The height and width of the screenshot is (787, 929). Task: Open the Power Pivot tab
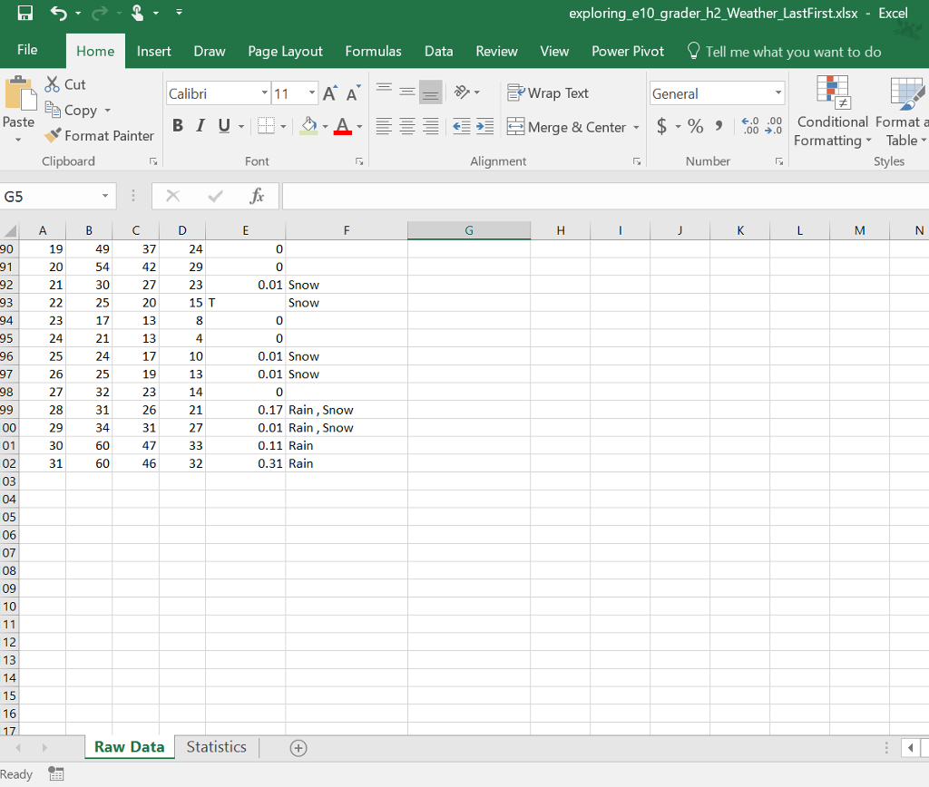point(627,52)
